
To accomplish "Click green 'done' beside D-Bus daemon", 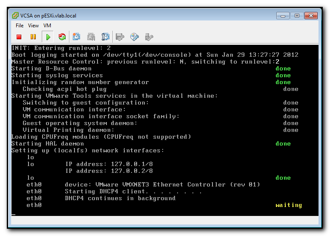I will tap(283, 69).
